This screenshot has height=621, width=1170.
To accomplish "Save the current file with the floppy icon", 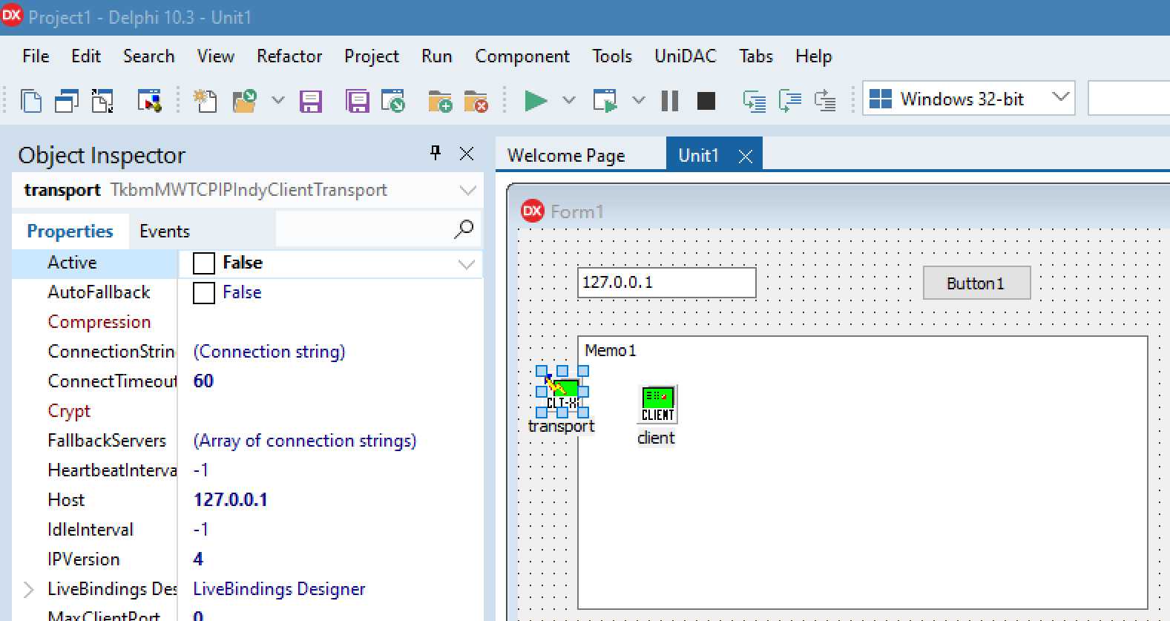I will (310, 100).
